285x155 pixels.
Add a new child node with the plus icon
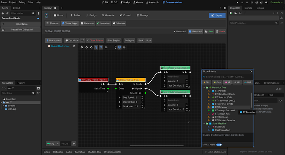pyautogui.click(x=3, y=13)
